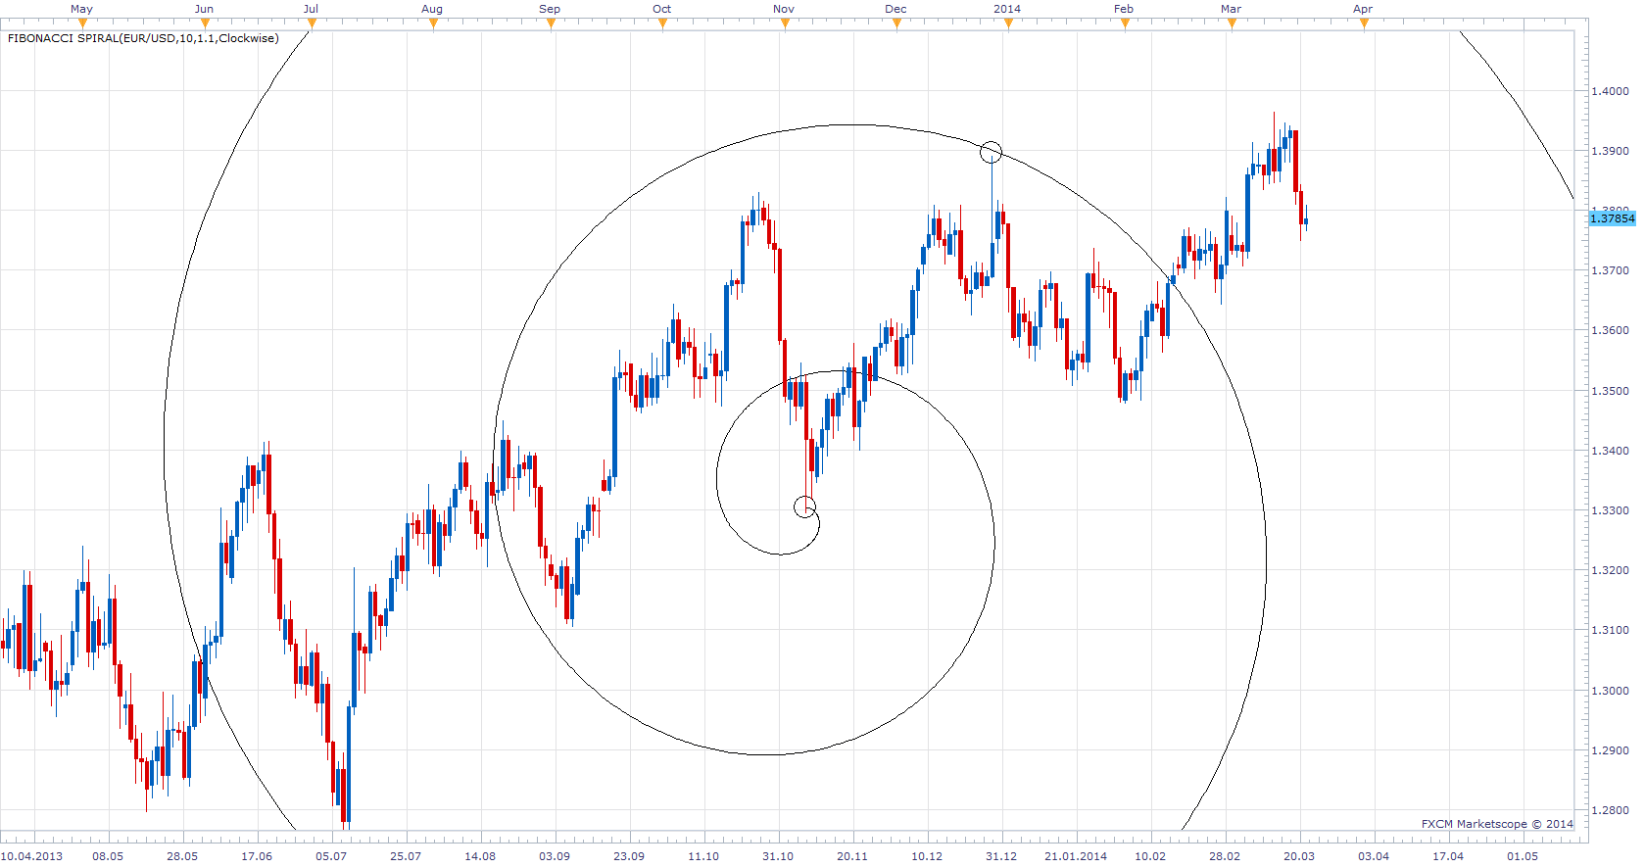
Task: Click the Aug month marker triangle
Action: [433, 24]
